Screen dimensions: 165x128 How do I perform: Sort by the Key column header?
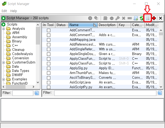click(124, 25)
